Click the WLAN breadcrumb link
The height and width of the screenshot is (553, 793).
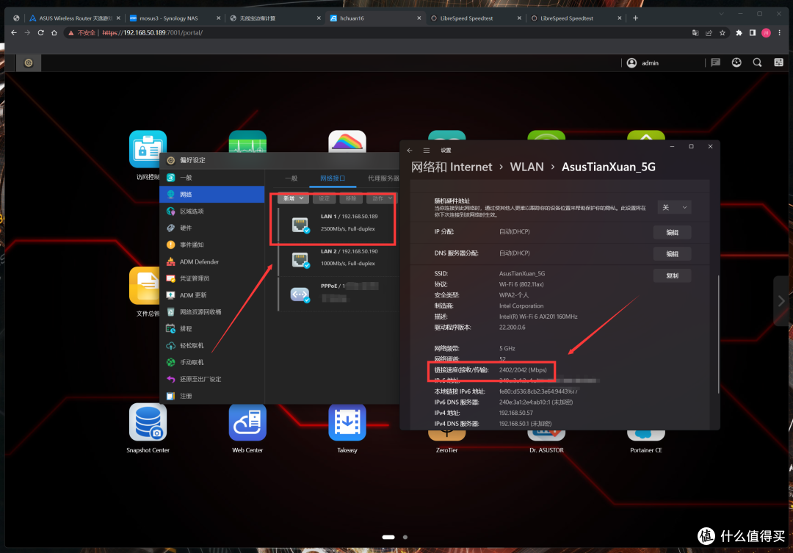tap(526, 167)
